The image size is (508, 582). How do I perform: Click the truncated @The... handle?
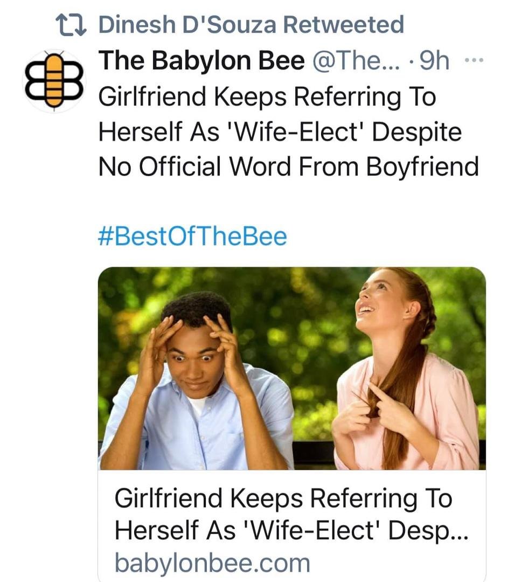[357, 60]
